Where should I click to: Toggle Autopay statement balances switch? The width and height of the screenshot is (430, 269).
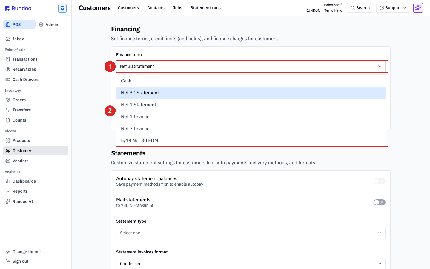click(x=380, y=181)
